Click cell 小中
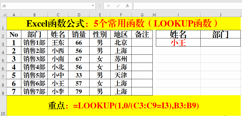The width and height of the screenshot is (242, 116). click(58, 75)
